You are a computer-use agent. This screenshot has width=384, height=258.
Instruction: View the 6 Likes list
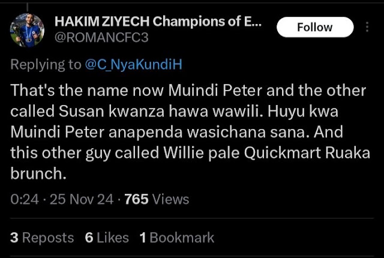[107, 238]
